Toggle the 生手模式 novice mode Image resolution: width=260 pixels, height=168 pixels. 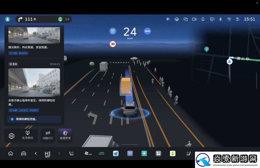(x=28, y=135)
